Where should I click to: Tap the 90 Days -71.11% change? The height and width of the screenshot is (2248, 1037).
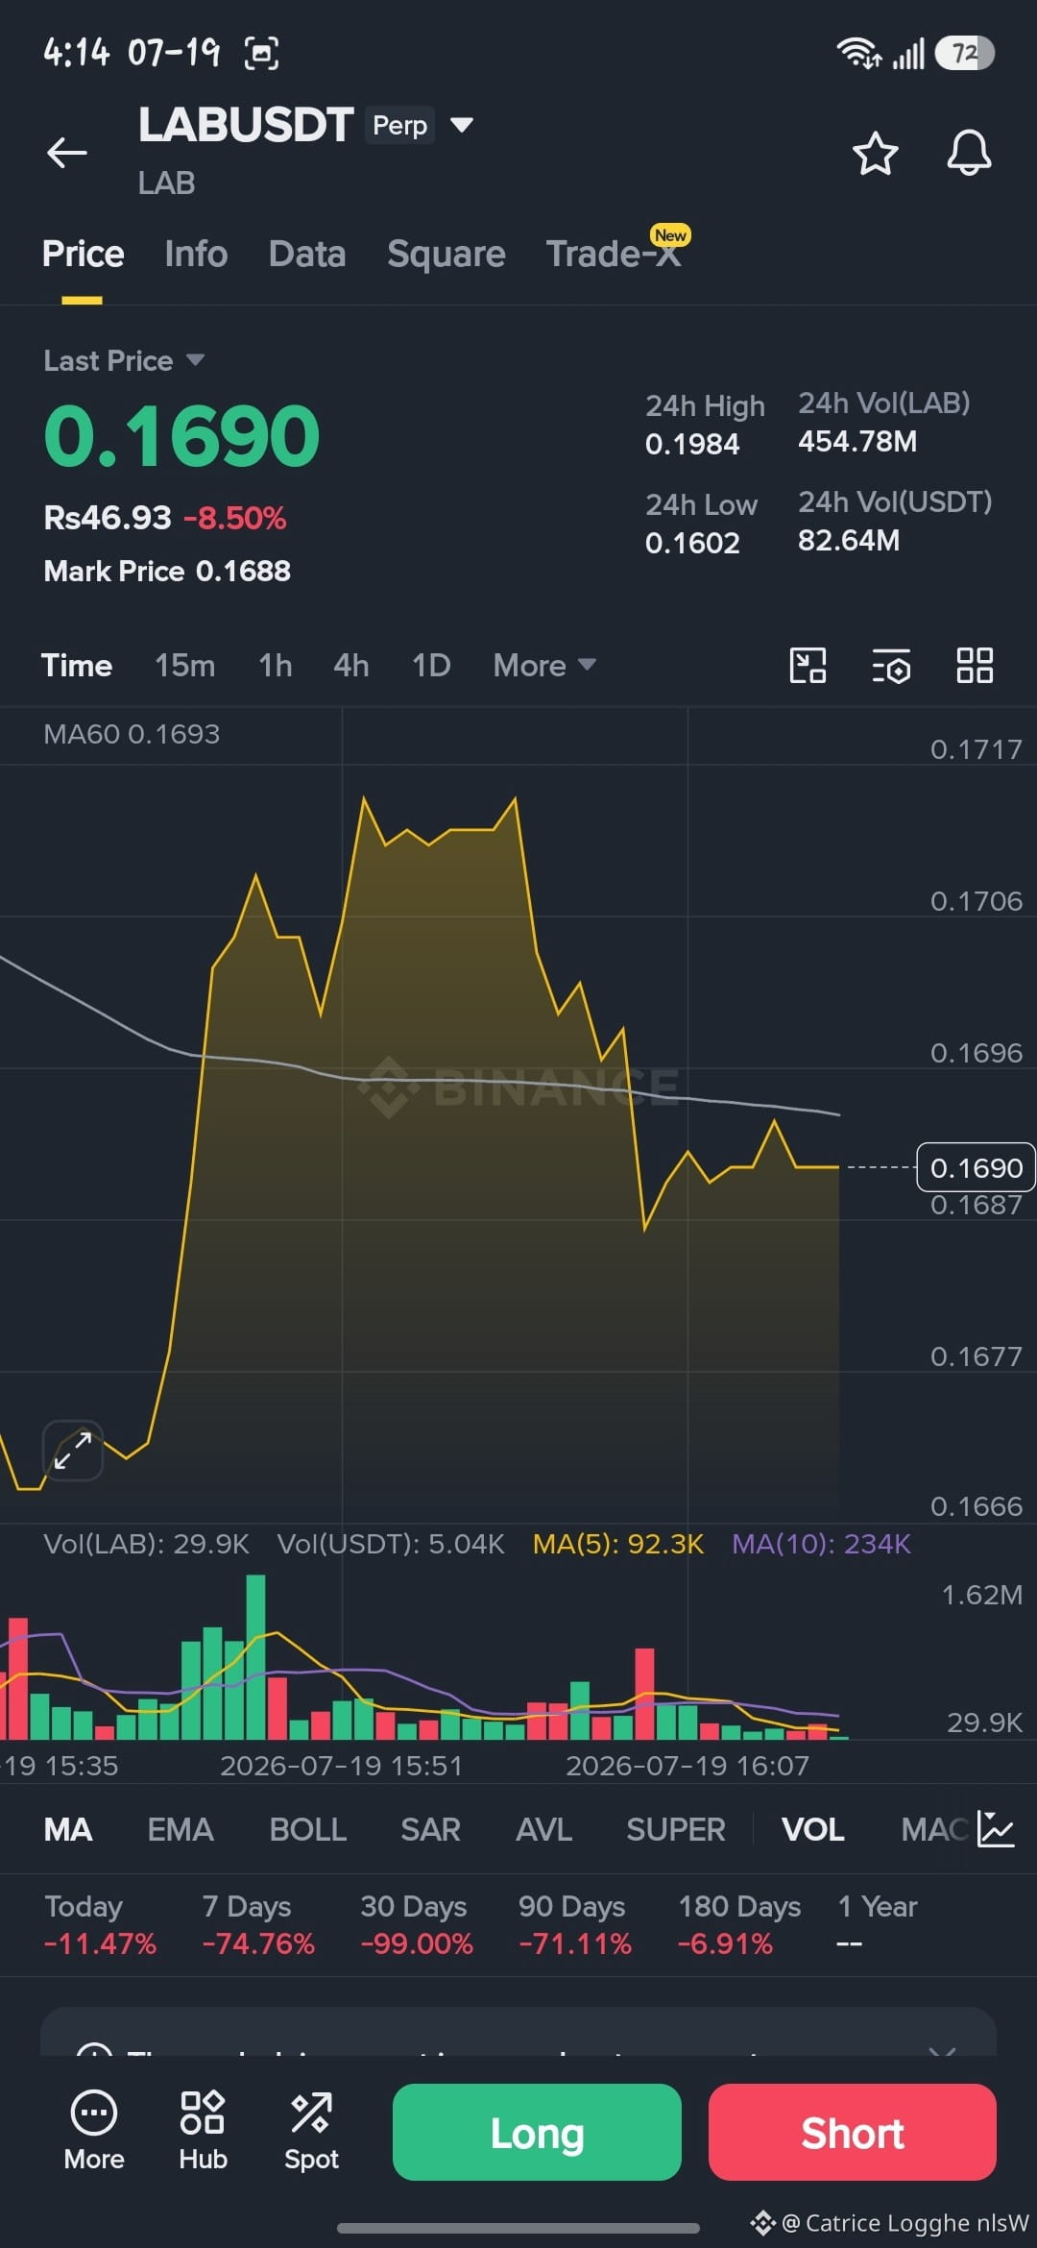[575, 1925]
